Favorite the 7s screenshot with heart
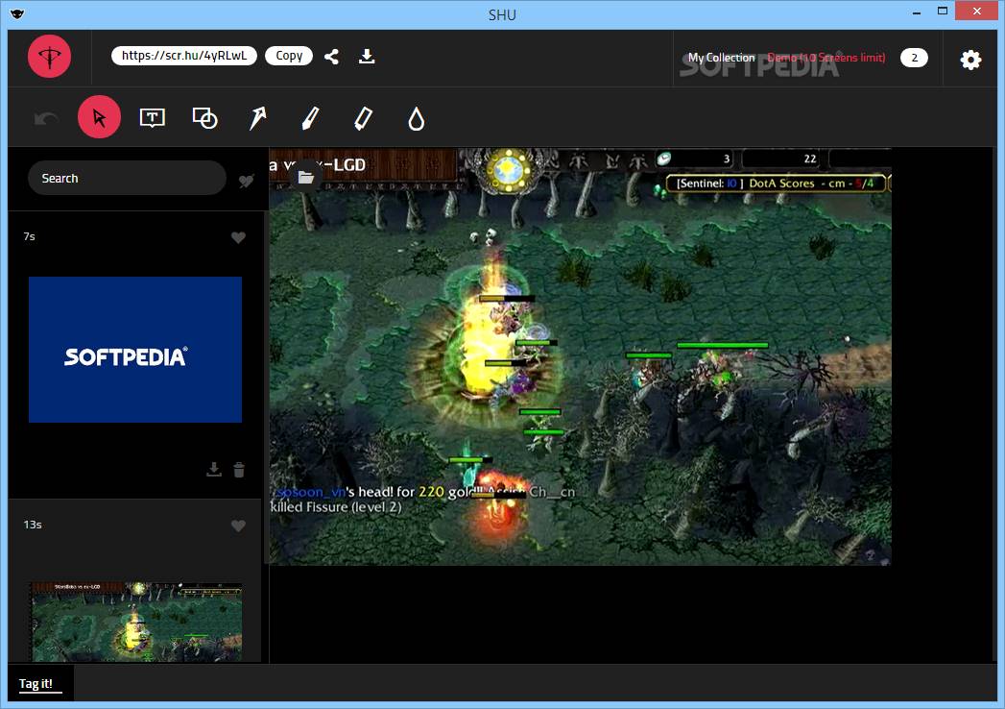Image resolution: width=1005 pixels, height=709 pixels. 238,237
